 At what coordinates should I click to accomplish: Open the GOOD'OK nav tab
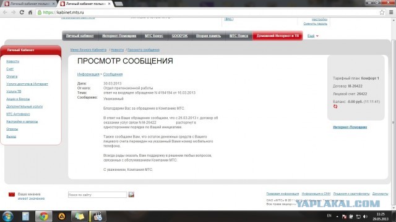pyautogui.click(x=179, y=36)
